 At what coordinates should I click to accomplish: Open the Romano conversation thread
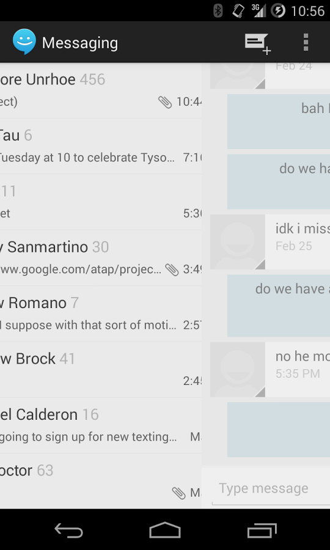click(101, 313)
